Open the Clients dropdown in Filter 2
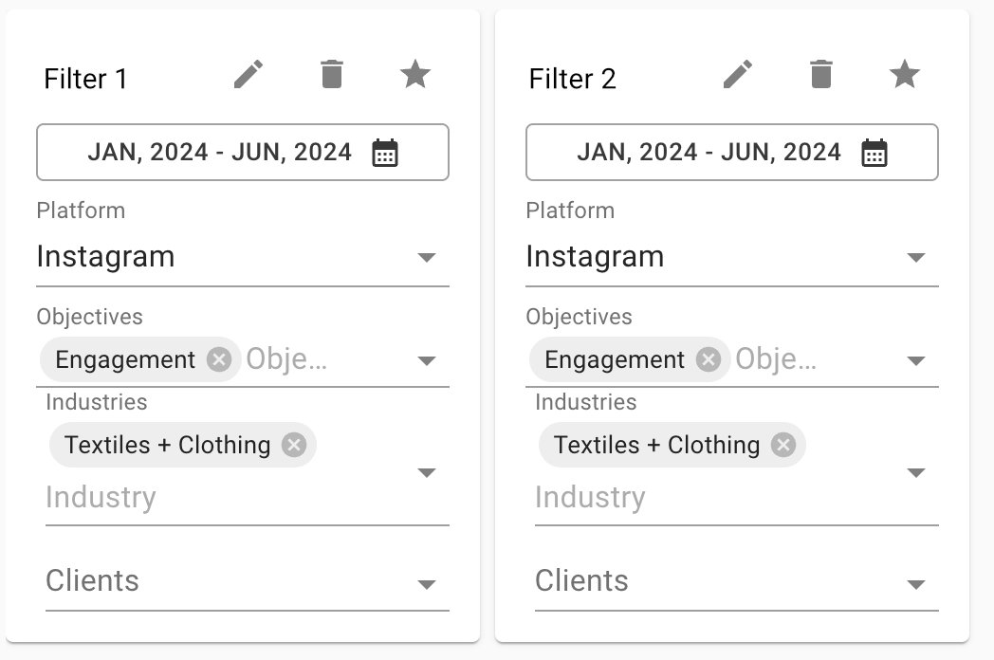 click(x=737, y=582)
